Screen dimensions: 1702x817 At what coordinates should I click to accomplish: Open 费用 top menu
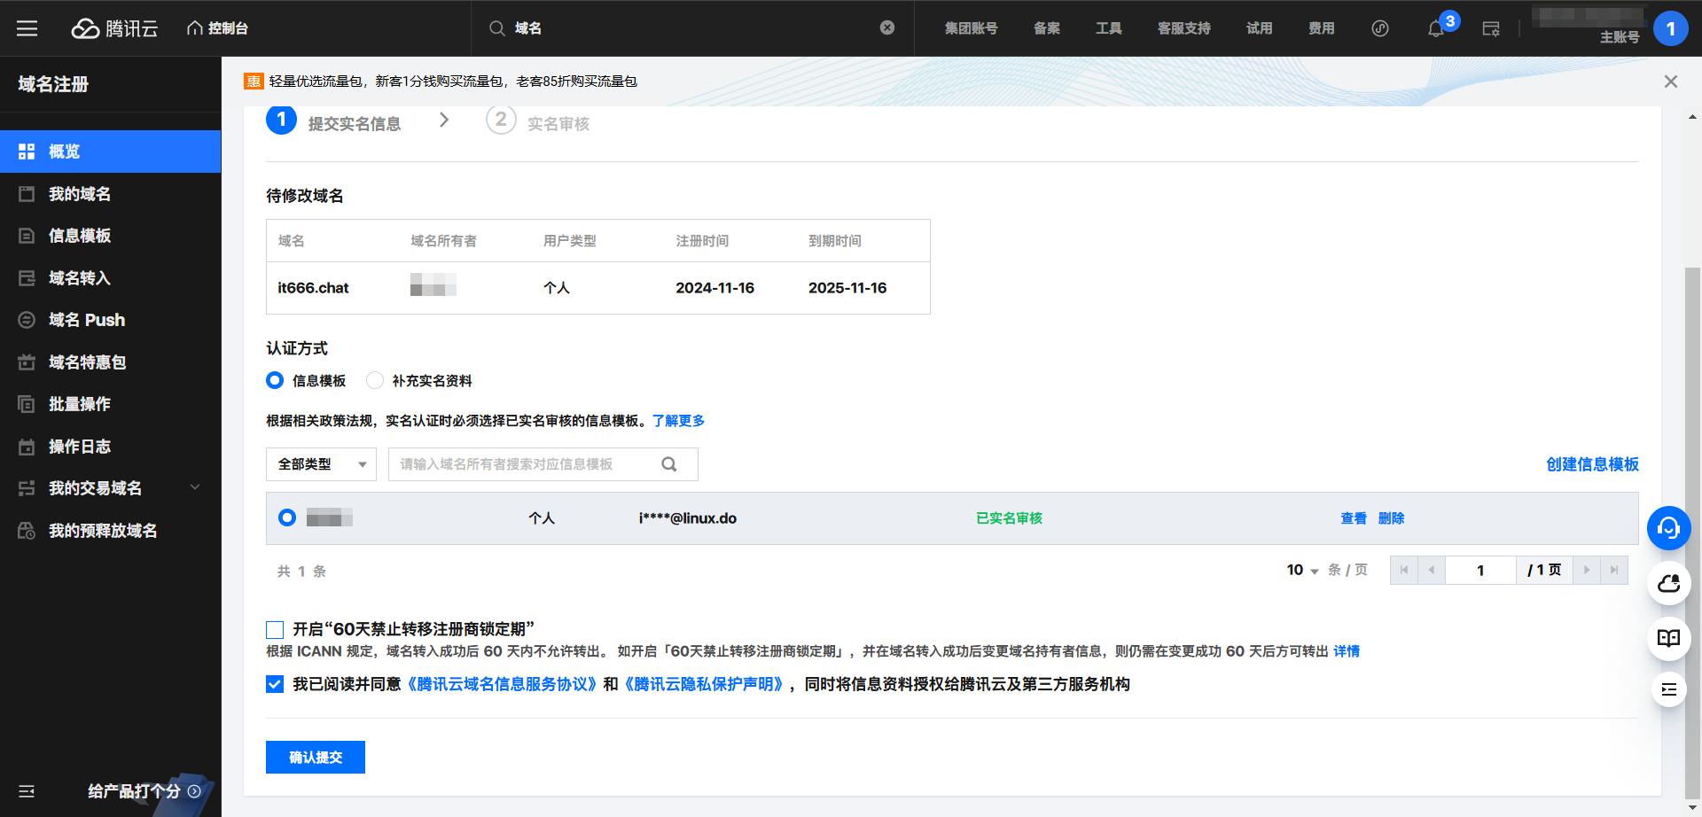coord(1322,28)
